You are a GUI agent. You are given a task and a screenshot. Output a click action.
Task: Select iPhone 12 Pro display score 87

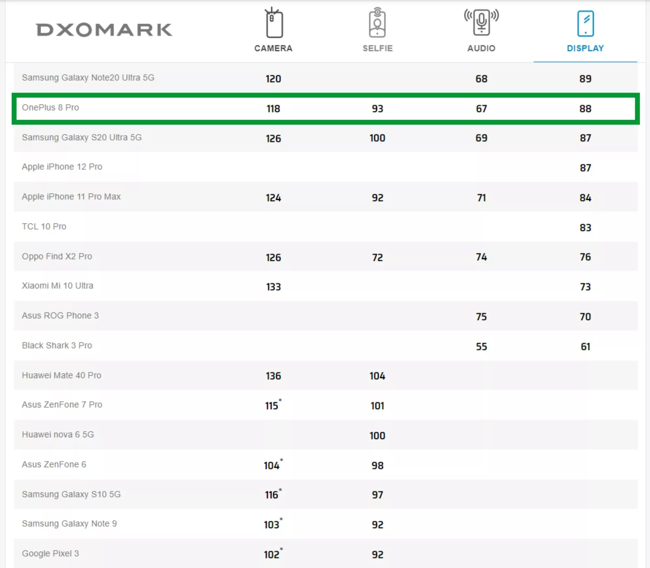(x=585, y=168)
